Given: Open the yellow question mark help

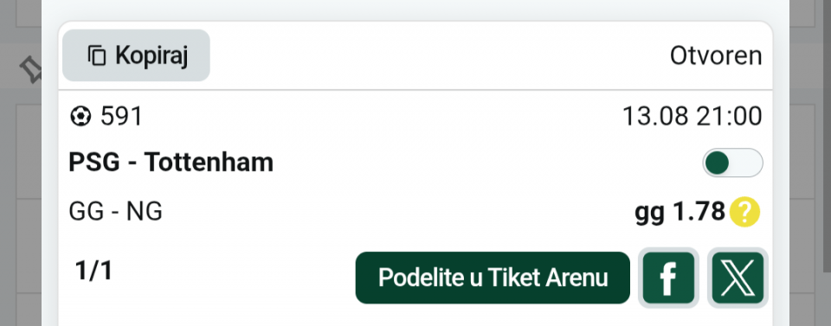Looking at the screenshot, I should click(744, 212).
